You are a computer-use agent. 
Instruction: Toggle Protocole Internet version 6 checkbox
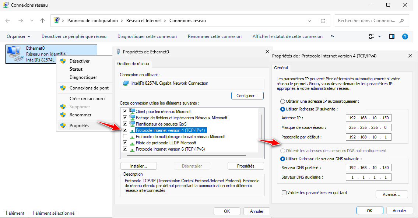click(125, 149)
